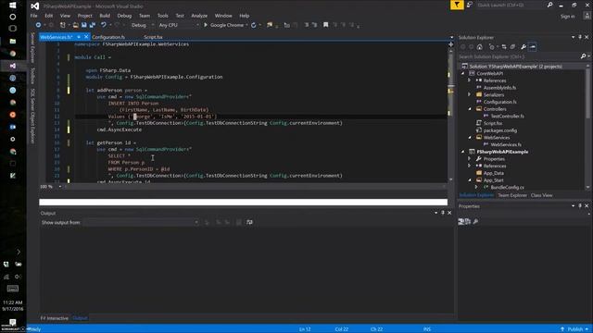Click Sign in link

click(x=568, y=17)
